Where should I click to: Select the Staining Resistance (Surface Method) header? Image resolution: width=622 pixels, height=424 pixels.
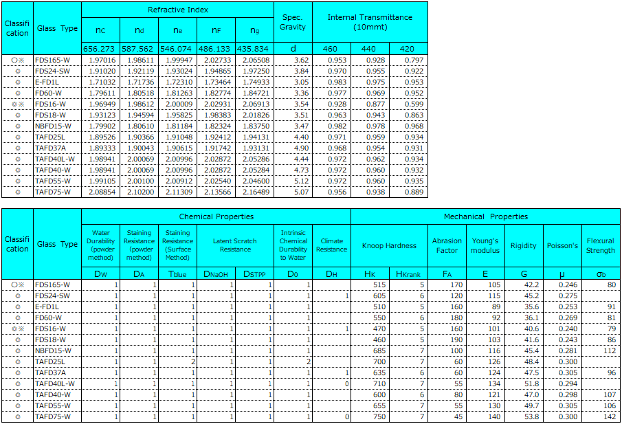coord(177,245)
